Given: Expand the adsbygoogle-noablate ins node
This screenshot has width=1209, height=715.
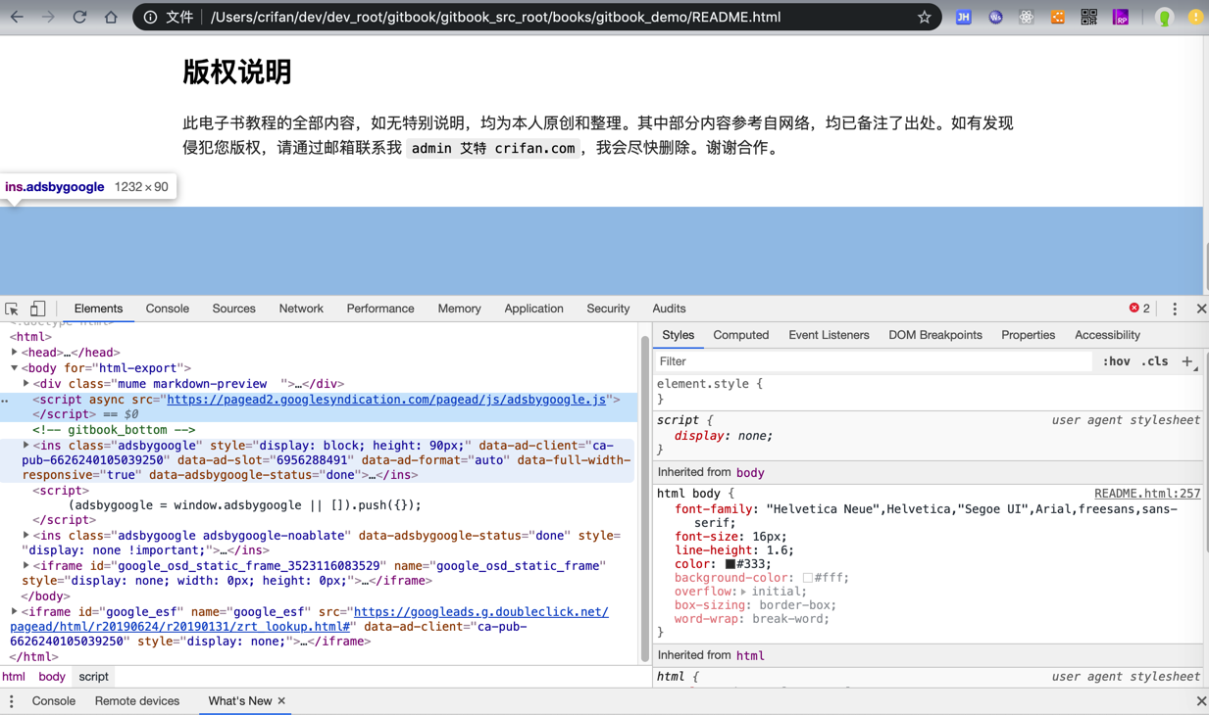Looking at the screenshot, I should tap(26, 536).
